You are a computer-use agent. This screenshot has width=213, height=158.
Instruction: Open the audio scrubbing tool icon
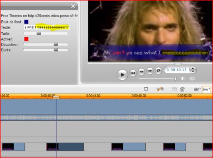tap(160, 89)
